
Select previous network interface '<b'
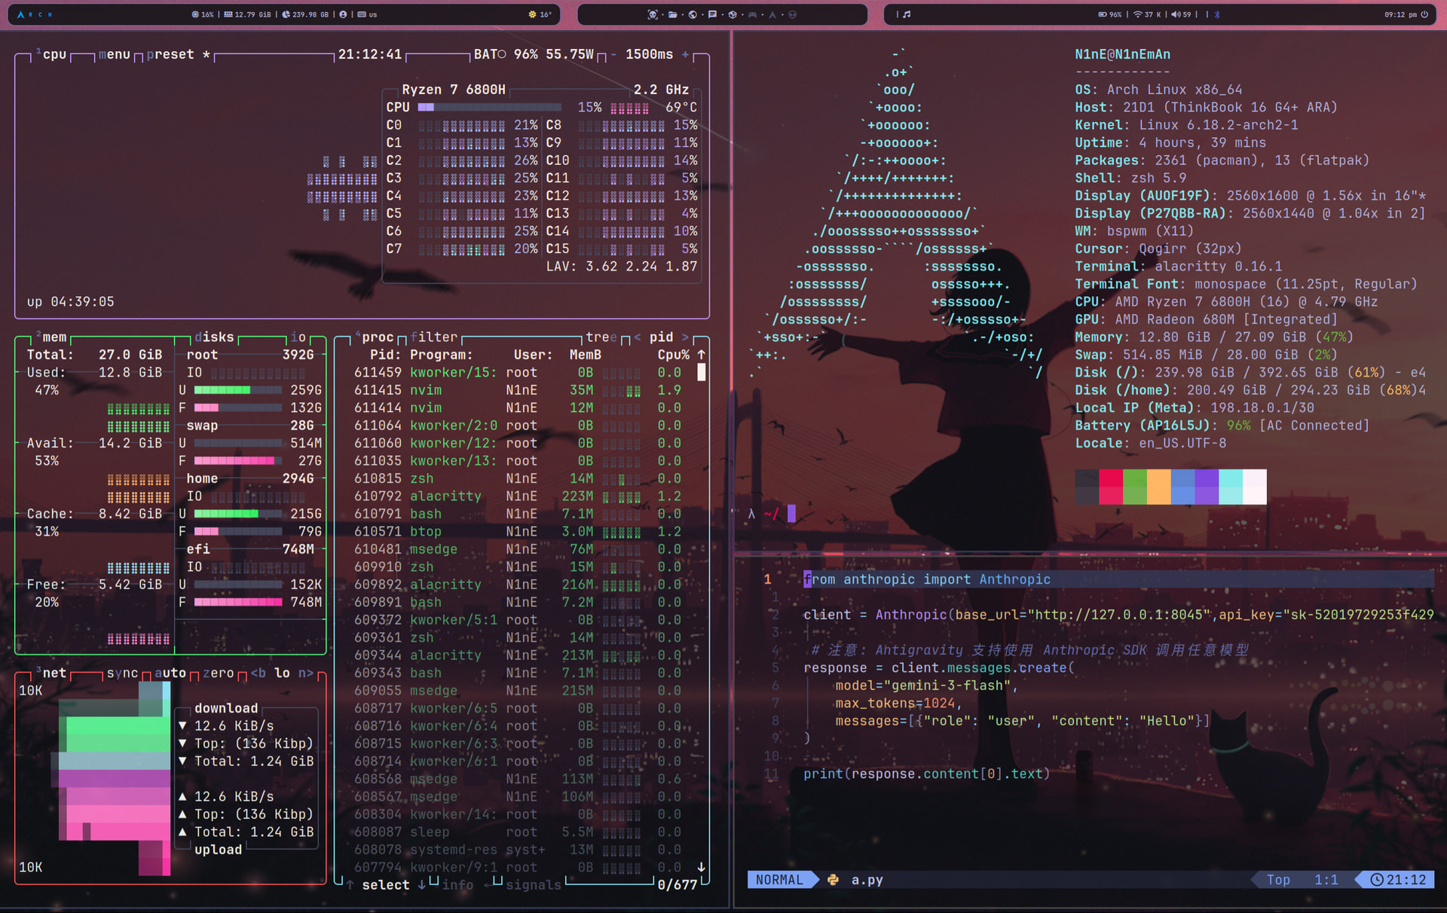point(259,673)
